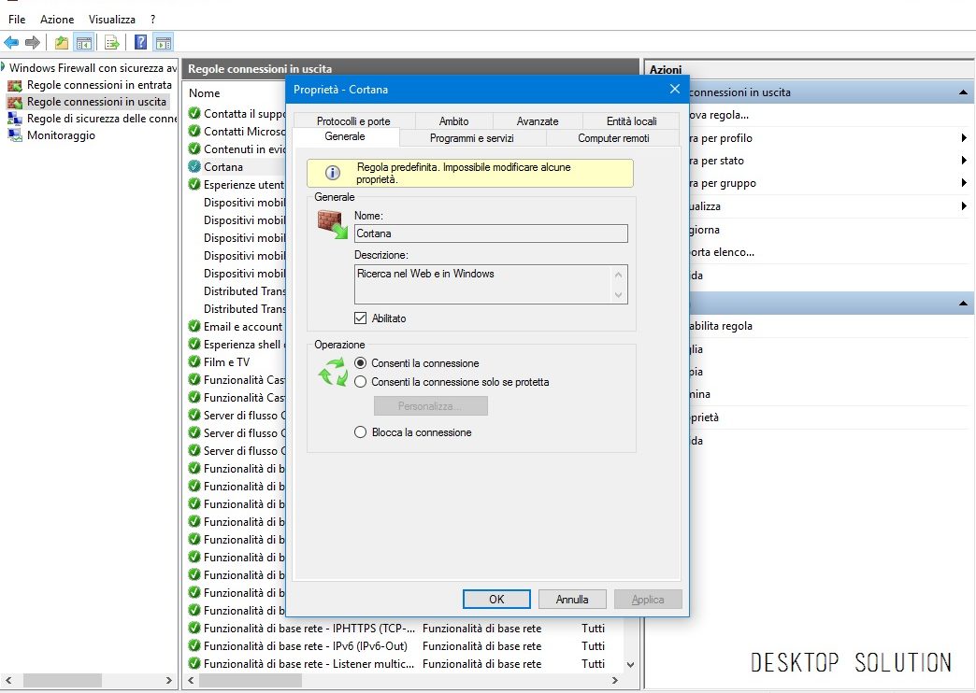Open the Programmi e servizi tab
976x693 pixels.
click(x=471, y=138)
